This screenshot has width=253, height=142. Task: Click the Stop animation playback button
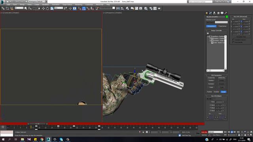[232, 132]
